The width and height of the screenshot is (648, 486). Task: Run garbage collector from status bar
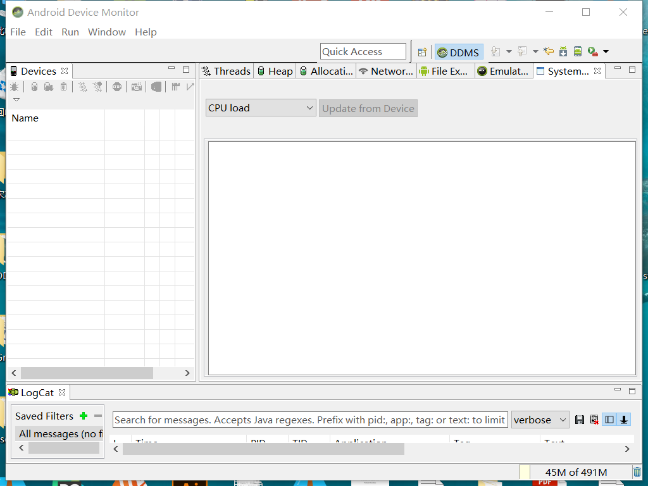tap(637, 472)
